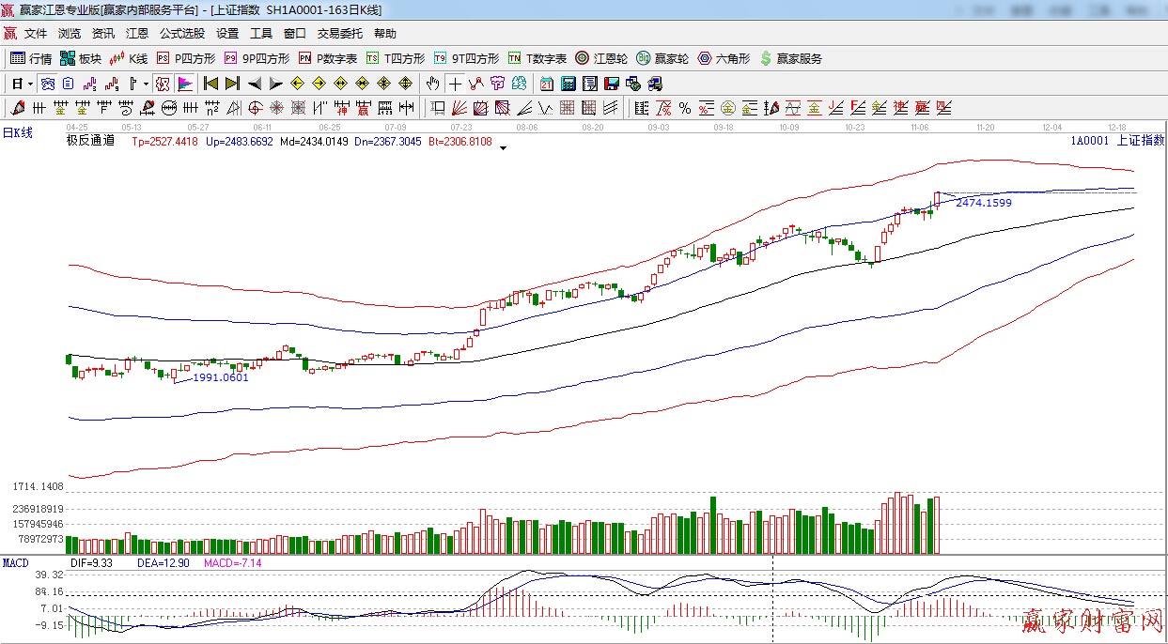Click the 板块 sector button
Viewport: 1168px width, 644px height.
point(80,58)
